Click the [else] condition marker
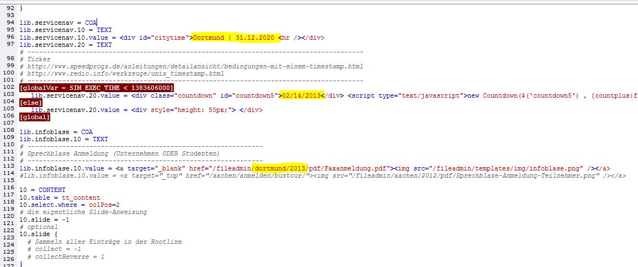 tap(29, 103)
